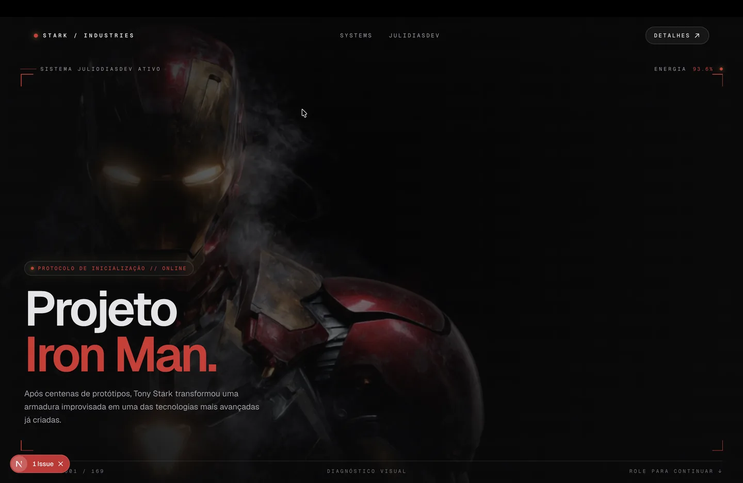Click the DETALHES button
The image size is (743, 483).
coord(677,36)
